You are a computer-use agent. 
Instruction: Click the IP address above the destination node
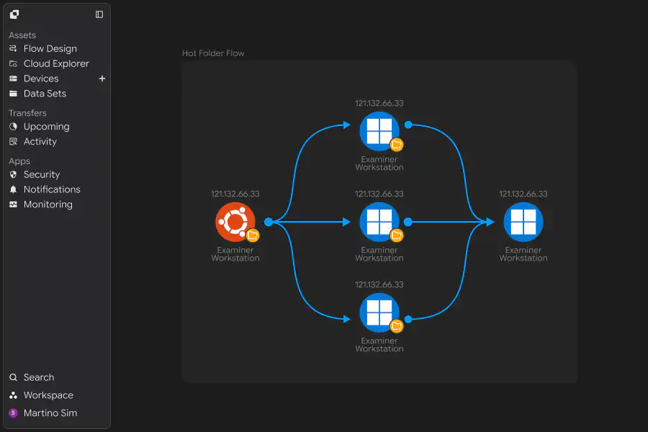point(523,194)
